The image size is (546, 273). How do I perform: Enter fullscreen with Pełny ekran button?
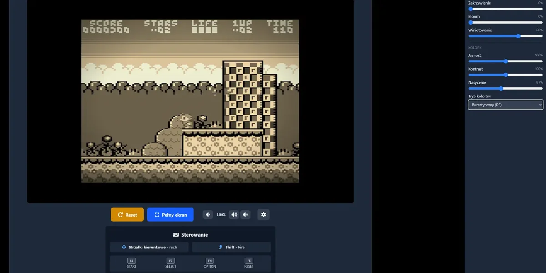click(171, 215)
